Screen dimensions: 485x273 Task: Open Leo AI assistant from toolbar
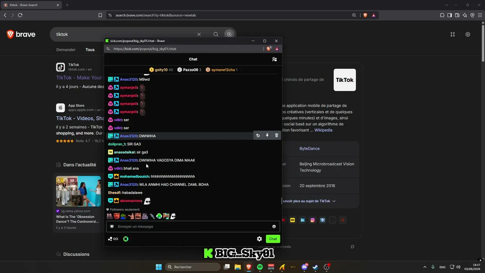[x=465, y=15]
